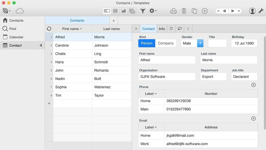This screenshot has height=150, width=266.
Task: Open the user account icon
Action: (252, 11)
